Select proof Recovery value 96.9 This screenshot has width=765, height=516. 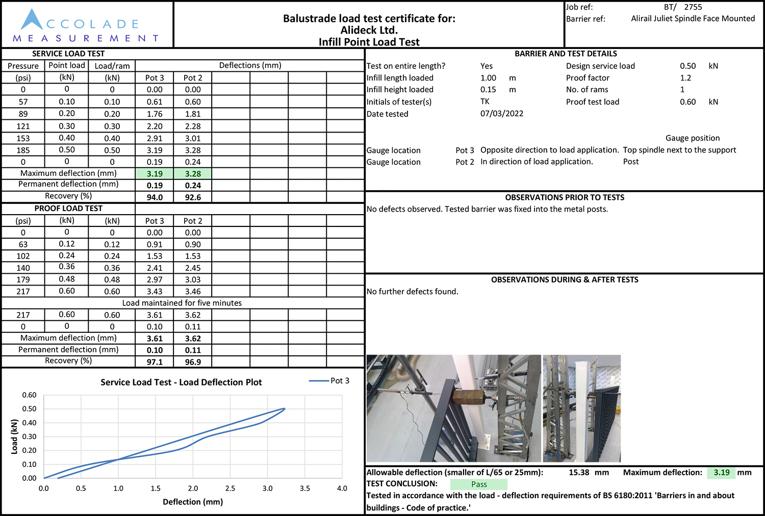click(193, 362)
